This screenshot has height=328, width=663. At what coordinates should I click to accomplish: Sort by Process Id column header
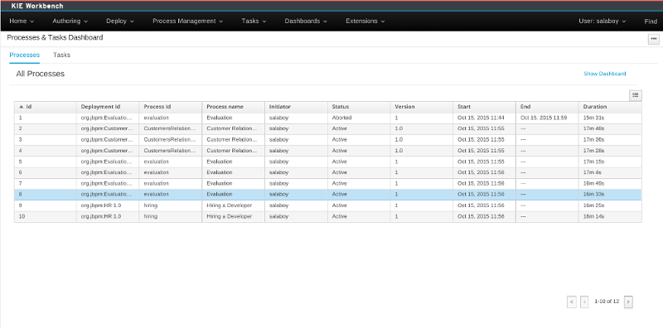[x=157, y=107]
